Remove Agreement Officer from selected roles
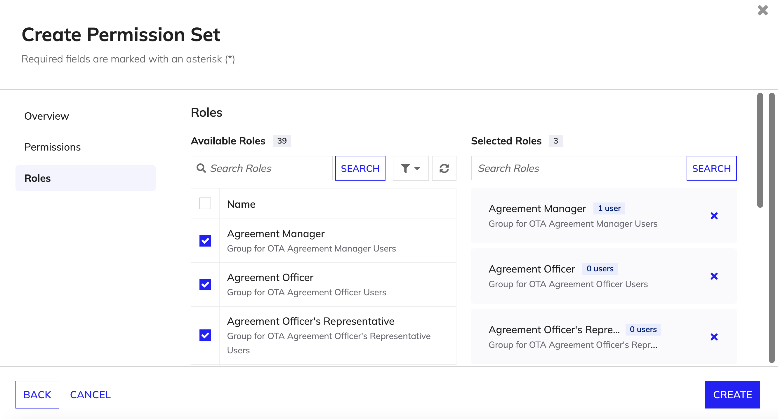The image size is (778, 419). (714, 276)
